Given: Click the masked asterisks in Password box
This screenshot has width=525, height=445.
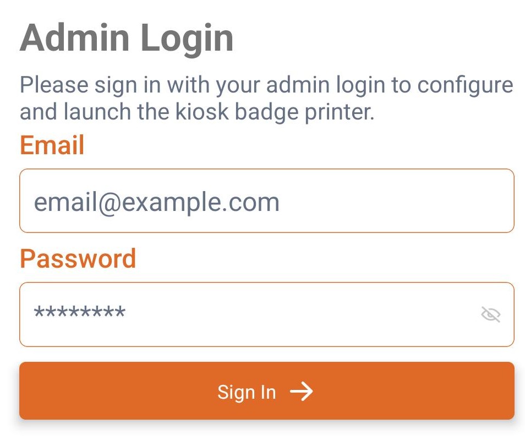Looking at the screenshot, I should click(x=80, y=313).
